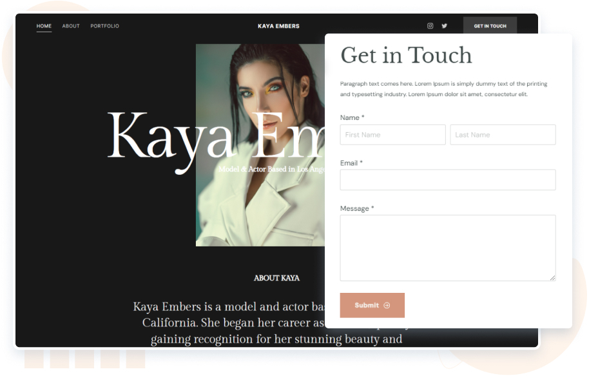Image resolution: width=589 pixels, height=378 pixels.
Task: Go to the HOME nav item
Action: 44,26
